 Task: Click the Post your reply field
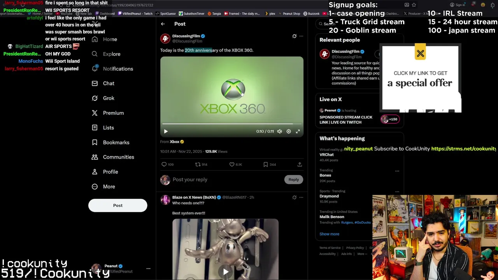[226, 180]
